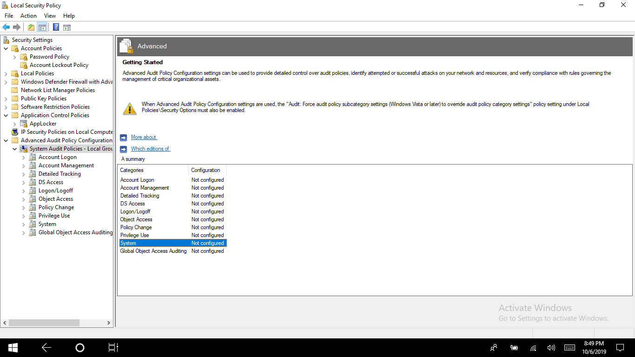Toggle the Show/Hide Console Tree icon

coord(42,27)
